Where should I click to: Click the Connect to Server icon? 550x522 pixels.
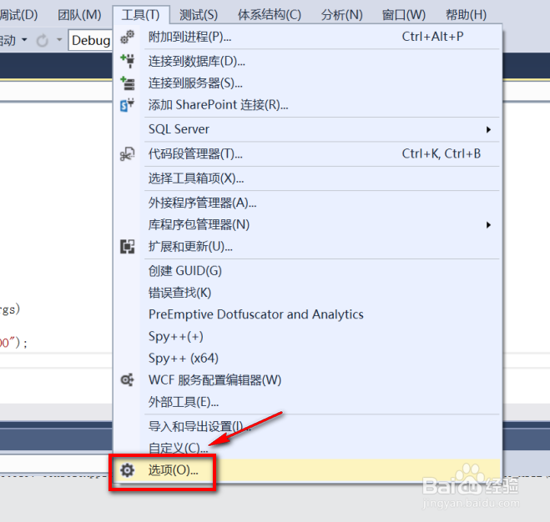coord(127,83)
